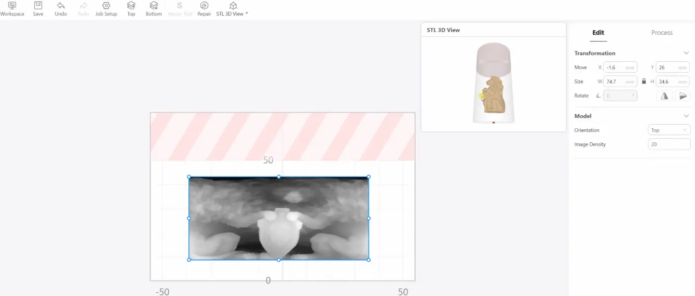695x296 pixels.
Task: Click the top-left selection handle
Action: click(189, 177)
